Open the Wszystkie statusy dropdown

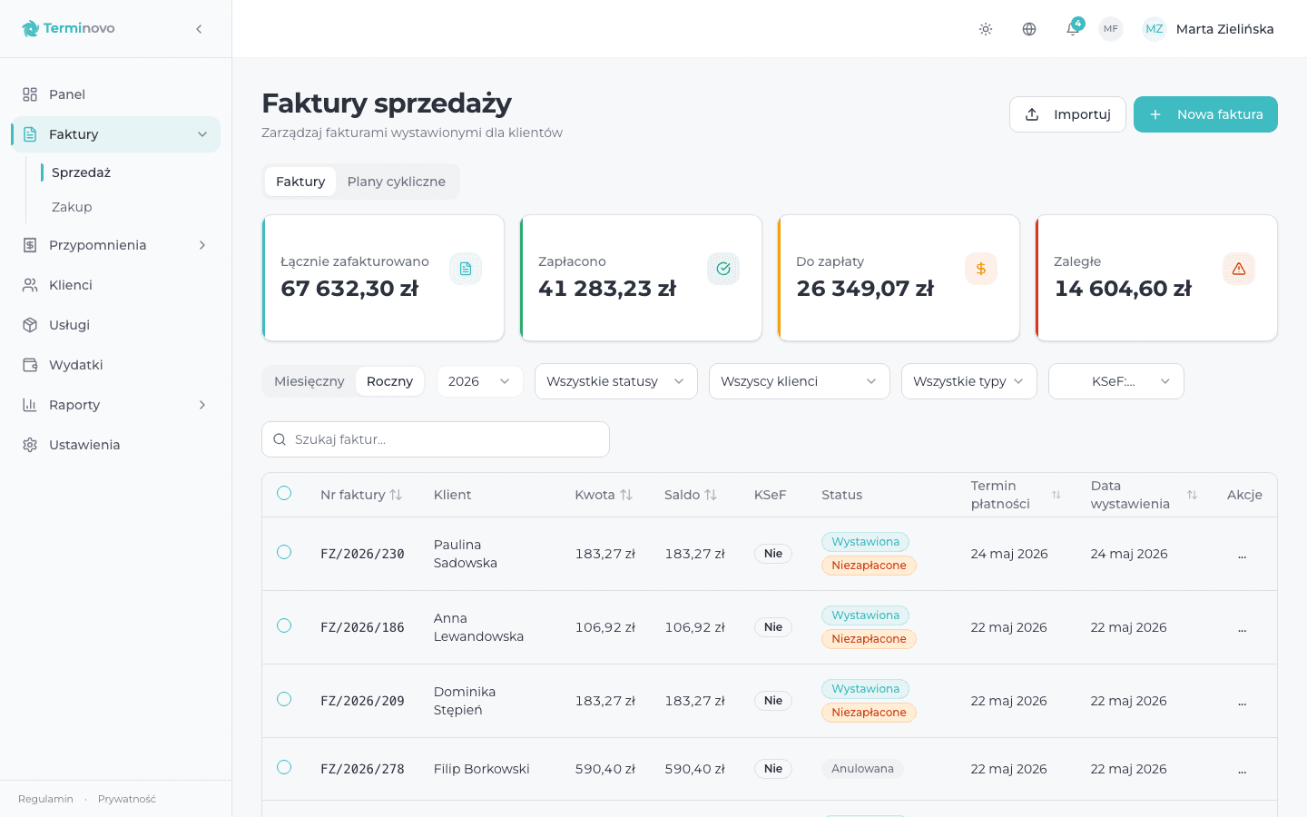(x=615, y=381)
